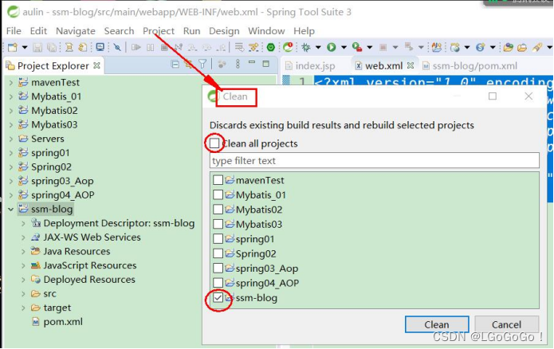Select pom.xml in Project Explorer
Image resolution: width=554 pixels, height=349 pixels.
click(57, 322)
